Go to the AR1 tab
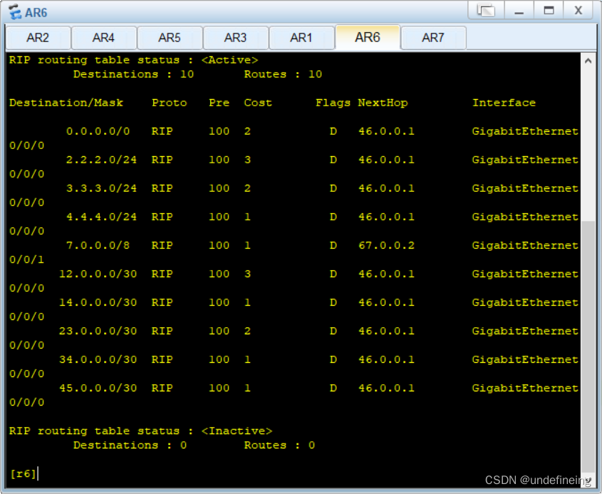Viewport: 602px width, 494px height. click(x=301, y=38)
